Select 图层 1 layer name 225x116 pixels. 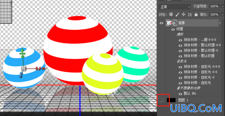(x=183, y=100)
